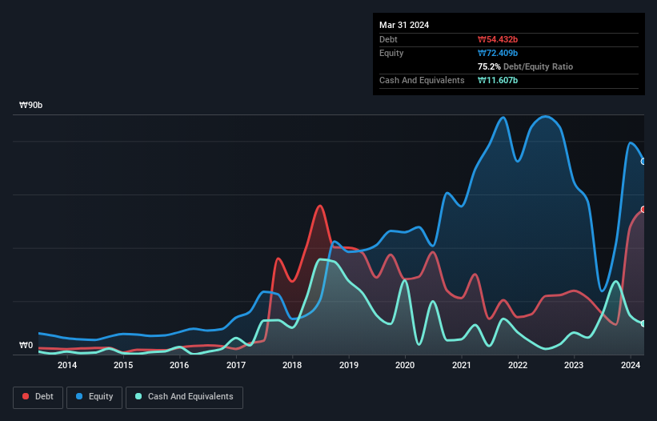Click the ₩0 y-axis label
657x421 pixels.
(x=26, y=345)
